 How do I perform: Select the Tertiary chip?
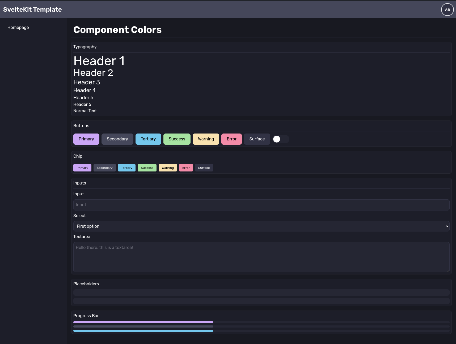[x=126, y=168]
